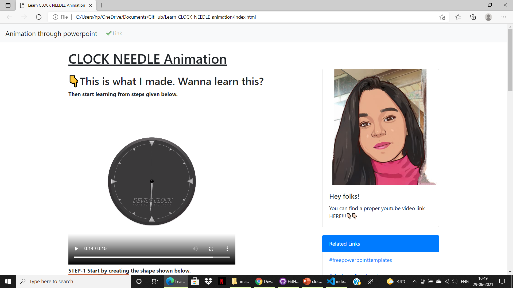
Task: Show hidden icons in the system tray
Action: (414, 281)
